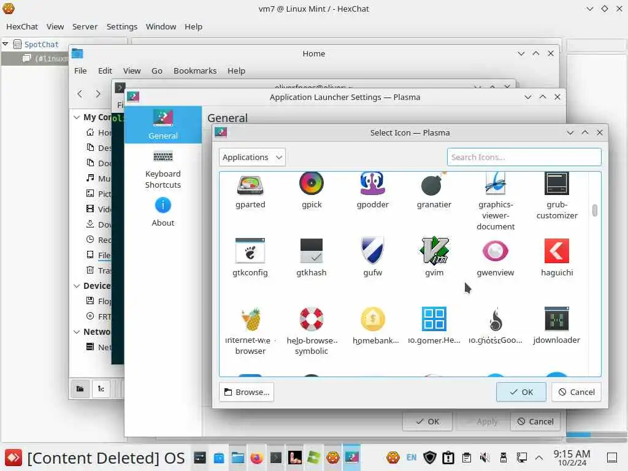The height and width of the screenshot is (471, 628).
Task: Go forward in Home file manager
Action: tap(98, 94)
